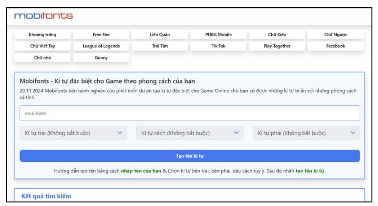Expand the Kí tự trái dropdown
The image size is (378, 206).
click(x=73, y=133)
